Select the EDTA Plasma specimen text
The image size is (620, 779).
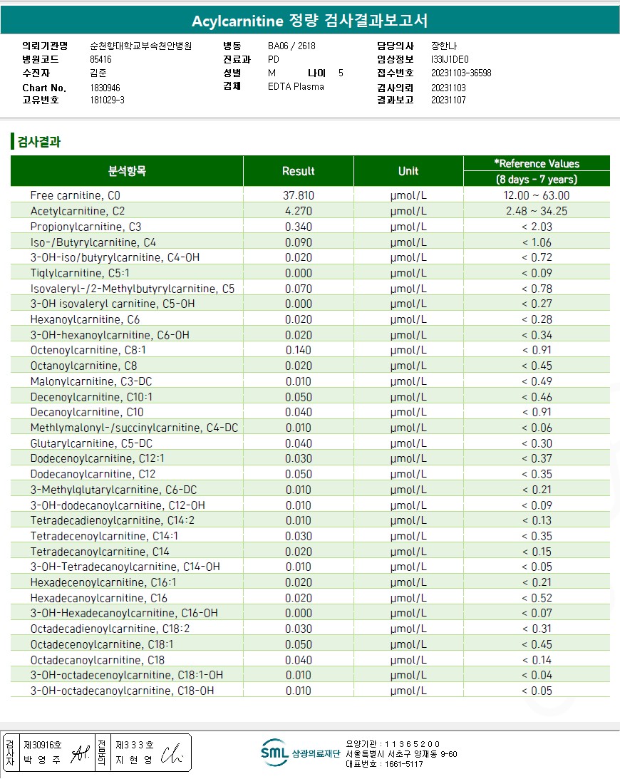296,86
